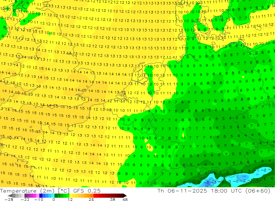Image resolution: width=275 pixels, height=201 pixels.
Task: Click the cyan segment of the color bar
Action: (x=53, y=196)
